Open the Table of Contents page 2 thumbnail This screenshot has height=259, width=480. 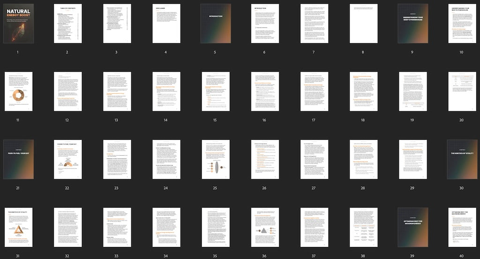point(67,23)
